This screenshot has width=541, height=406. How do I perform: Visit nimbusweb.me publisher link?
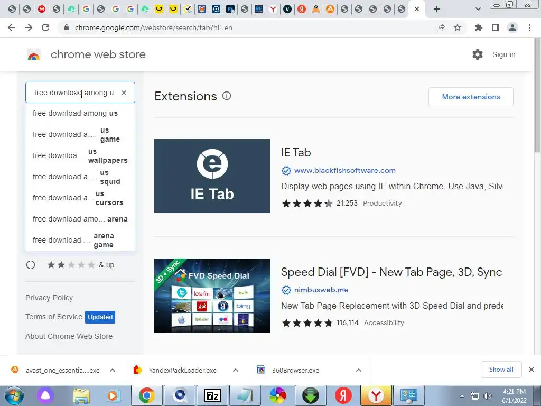(x=321, y=290)
